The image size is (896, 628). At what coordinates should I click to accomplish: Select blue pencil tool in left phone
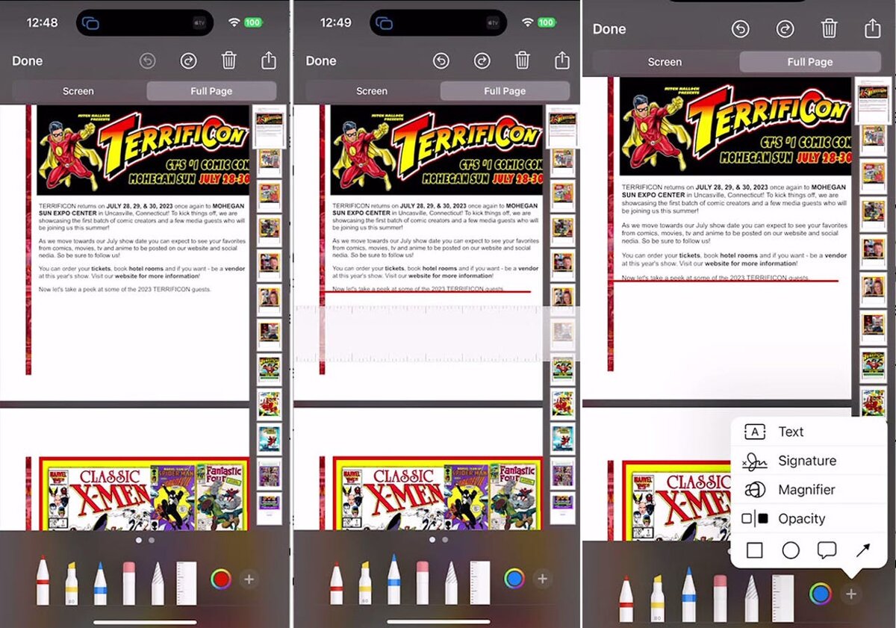(x=100, y=582)
